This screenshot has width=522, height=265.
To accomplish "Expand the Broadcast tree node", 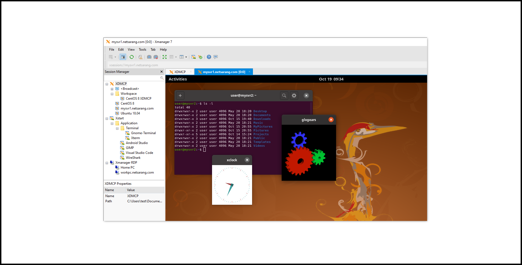I will coord(112,89).
